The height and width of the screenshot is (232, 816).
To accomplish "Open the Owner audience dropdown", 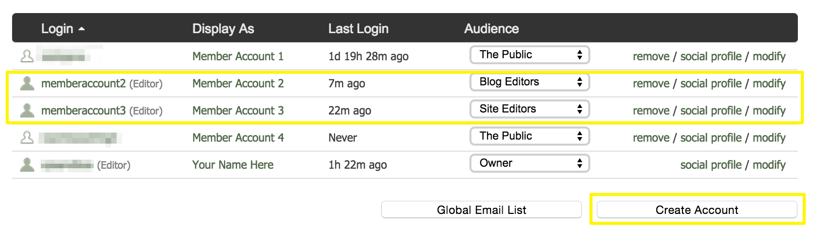I will coord(529,163).
